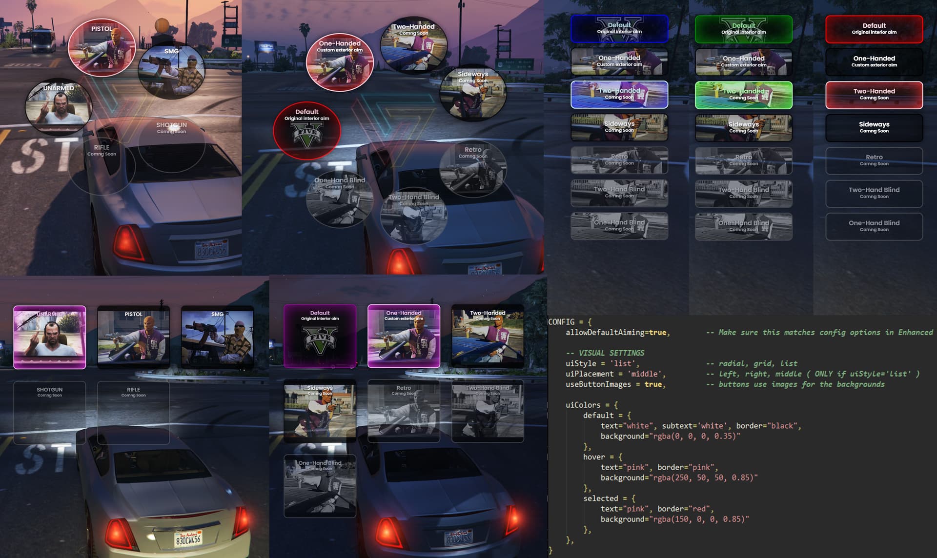This screenshot has height=558, width=937.
Task: Click the circular Sideways aim option
Action: point(472,93)
